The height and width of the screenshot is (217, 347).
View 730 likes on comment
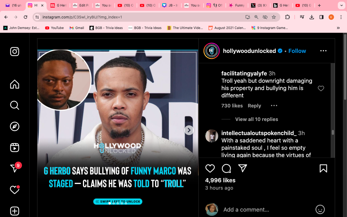point(232,106)
